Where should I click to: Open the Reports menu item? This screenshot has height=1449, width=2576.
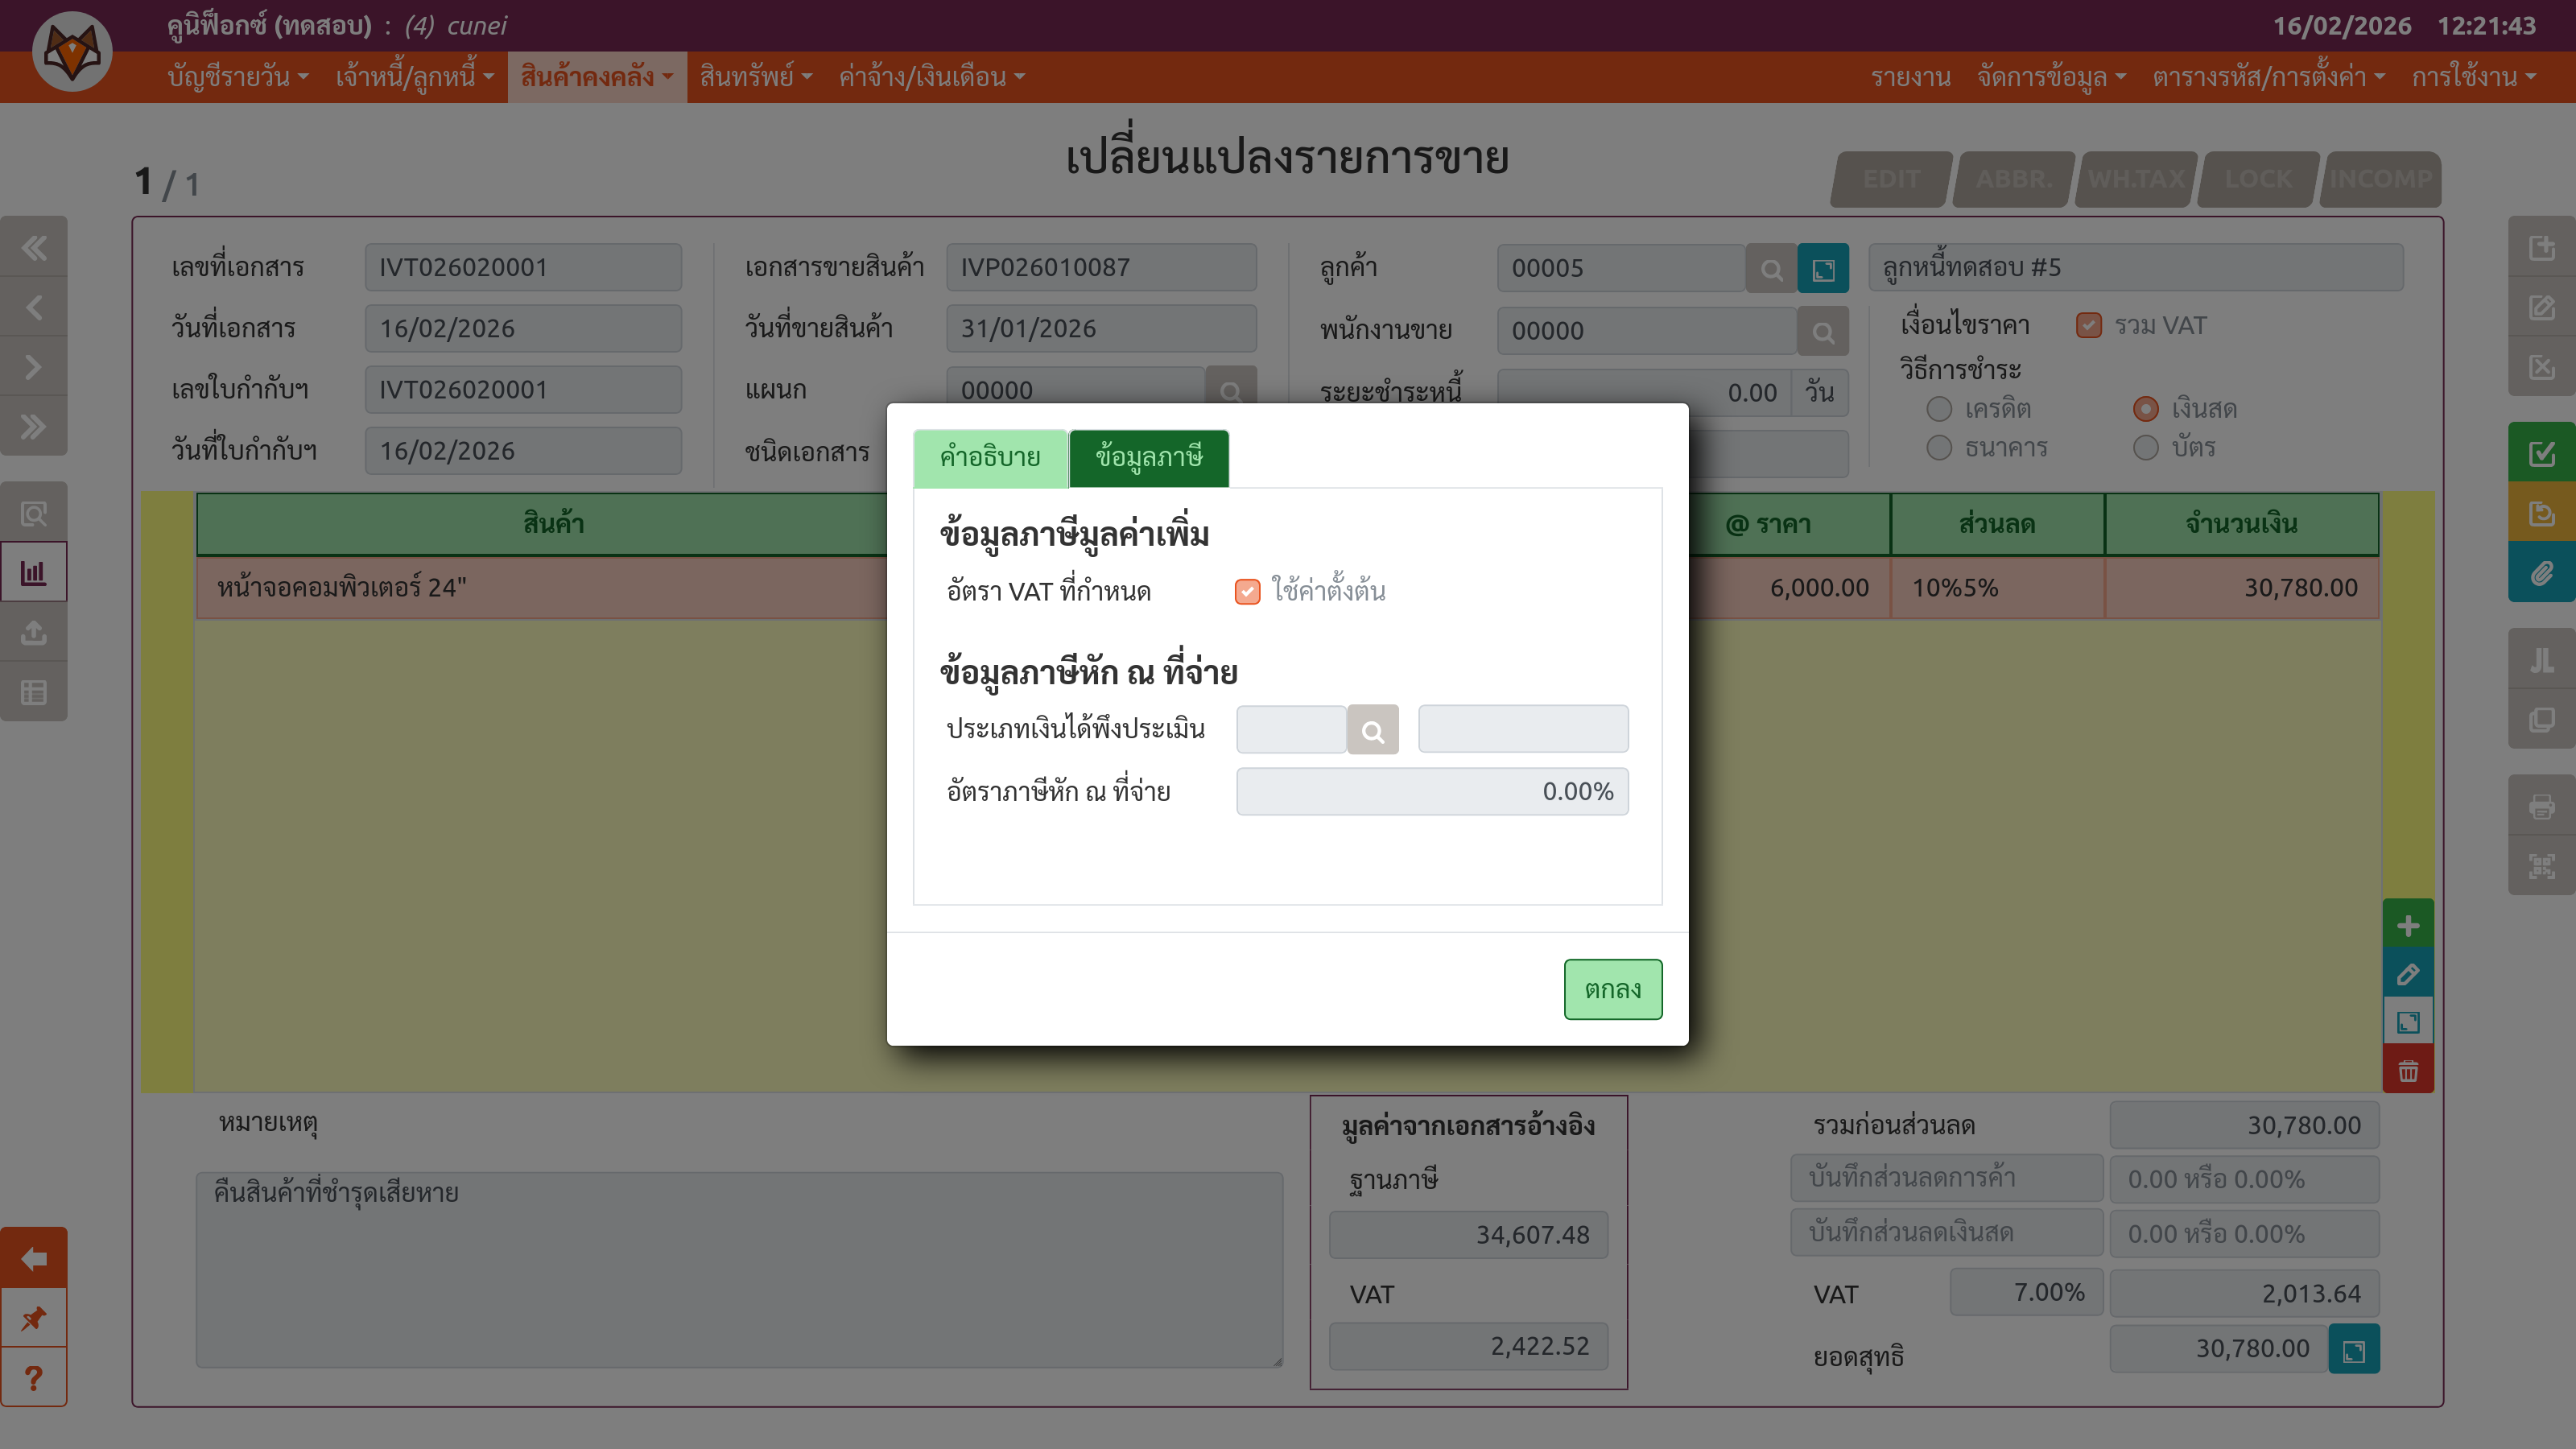pyautogui.click(x=1910, y=77)
